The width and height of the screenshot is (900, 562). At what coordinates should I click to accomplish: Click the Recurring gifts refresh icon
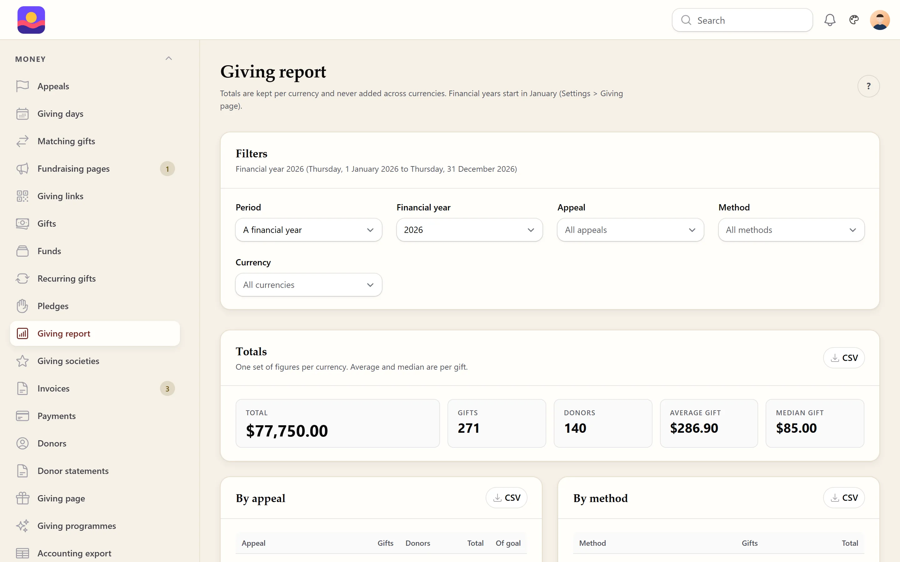click(22, 279)
